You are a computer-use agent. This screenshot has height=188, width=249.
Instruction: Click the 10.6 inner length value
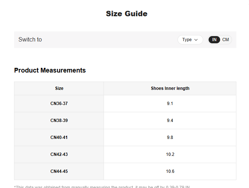(x=170, y=171)
